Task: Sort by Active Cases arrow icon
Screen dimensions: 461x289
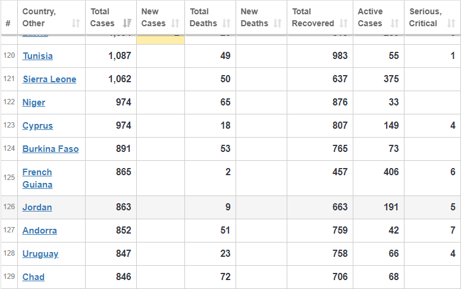Action: tap(394, 23)
